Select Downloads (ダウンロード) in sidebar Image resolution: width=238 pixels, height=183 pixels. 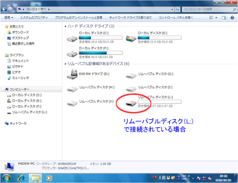click(x=18, y=32)
